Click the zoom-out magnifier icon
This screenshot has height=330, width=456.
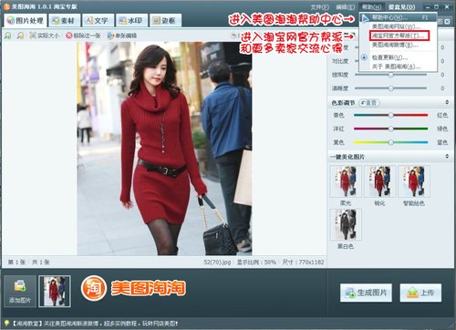tap(20, 36)
